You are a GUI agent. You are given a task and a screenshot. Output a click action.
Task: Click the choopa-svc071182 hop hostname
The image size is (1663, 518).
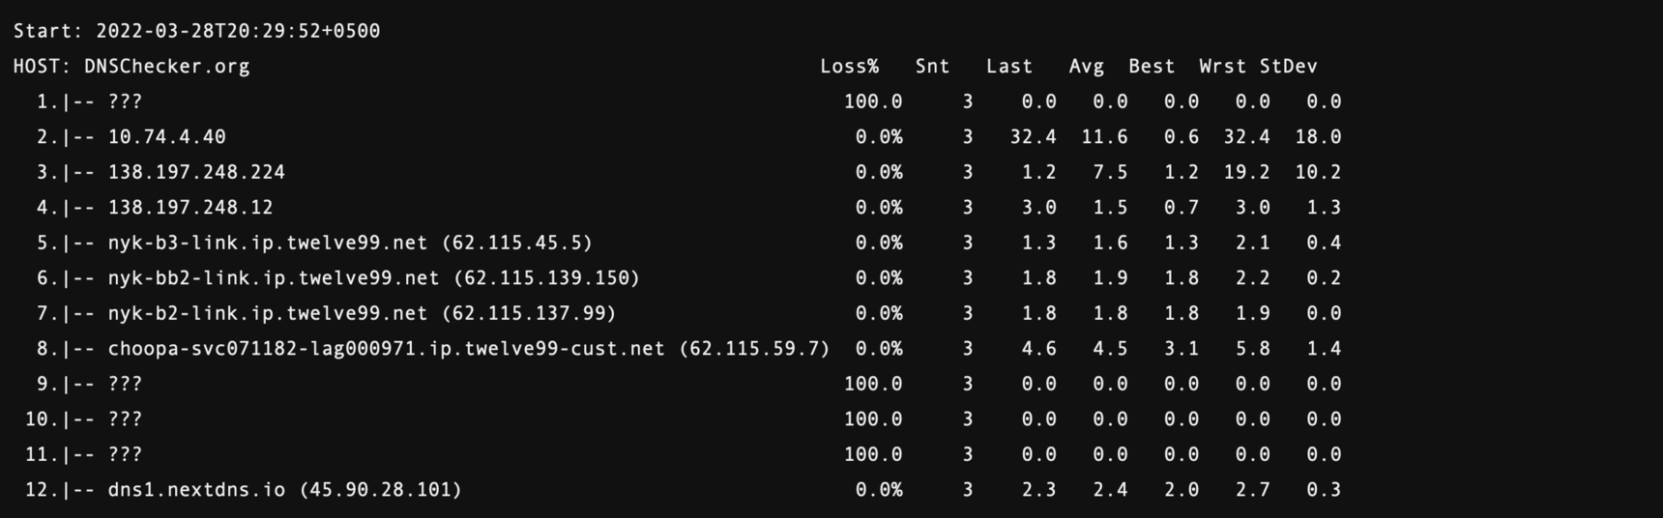pyautogui.click(x=386, y=349)
